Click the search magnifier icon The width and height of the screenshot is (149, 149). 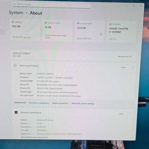pos(15,4)
